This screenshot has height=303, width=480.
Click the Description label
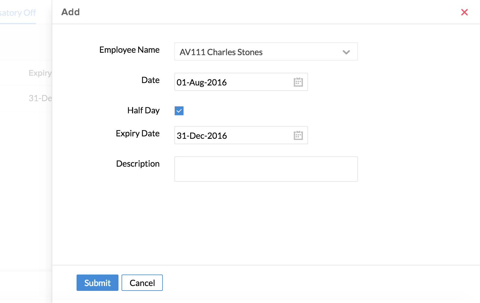[x=138, y=164]
